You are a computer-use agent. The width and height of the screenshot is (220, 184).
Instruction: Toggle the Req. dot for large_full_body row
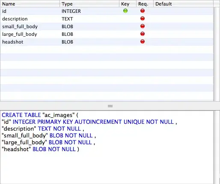(x=143, y=34)
